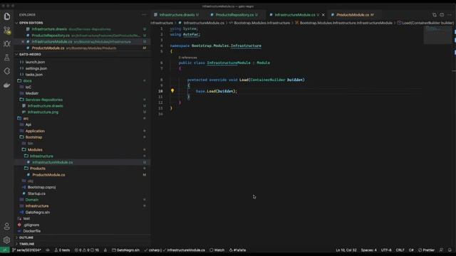Open the Dockerfile
This screenshot has height=256, width=456.
point(32,231)
